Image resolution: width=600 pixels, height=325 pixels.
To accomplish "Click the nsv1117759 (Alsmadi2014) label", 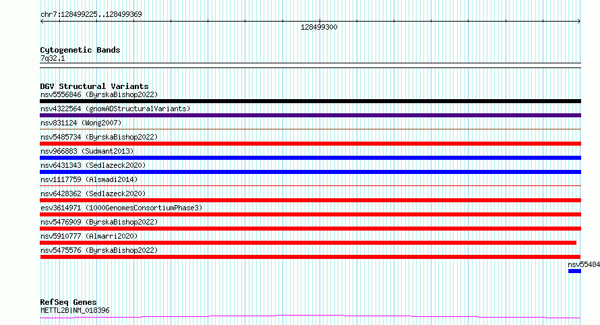I will 89,179.
